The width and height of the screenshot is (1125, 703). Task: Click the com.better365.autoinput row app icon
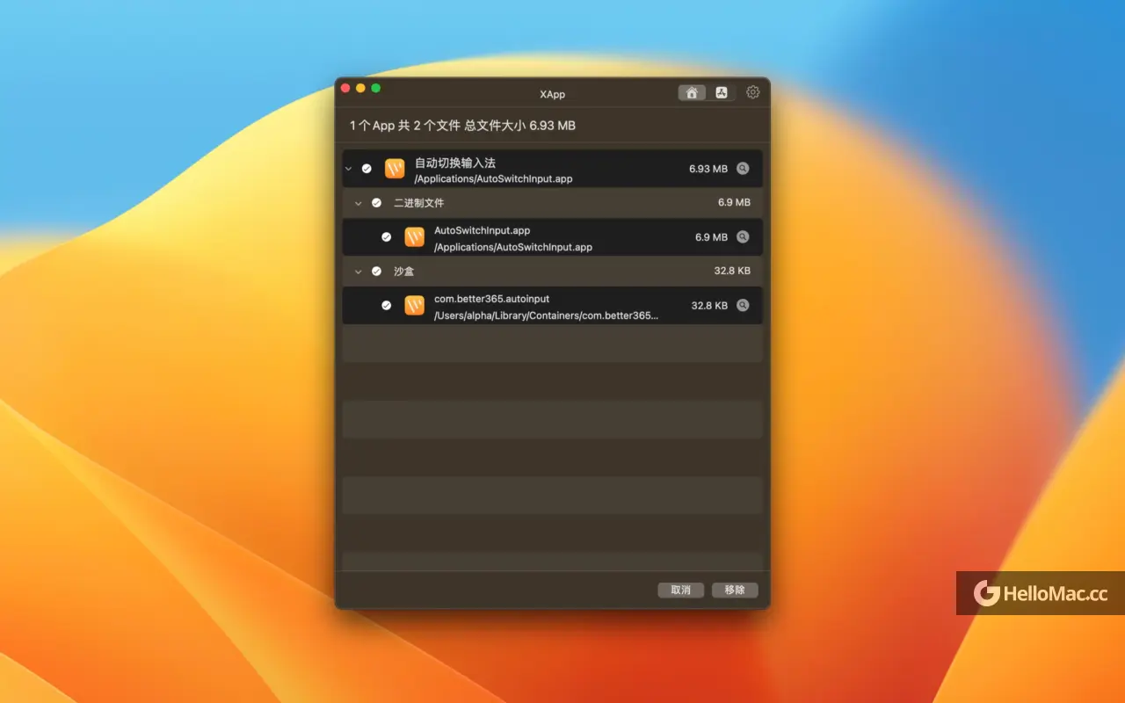[414, 306]
